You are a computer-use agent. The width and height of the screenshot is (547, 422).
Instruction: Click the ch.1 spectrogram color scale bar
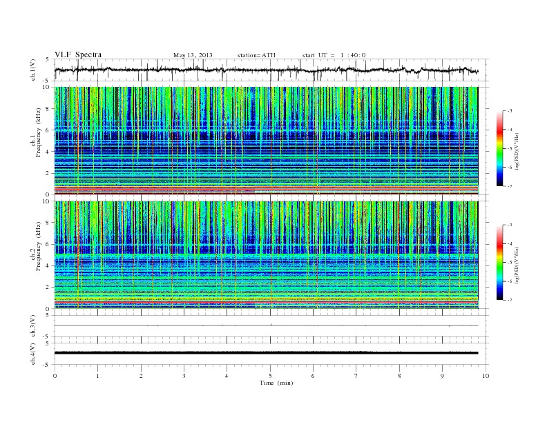500,148
